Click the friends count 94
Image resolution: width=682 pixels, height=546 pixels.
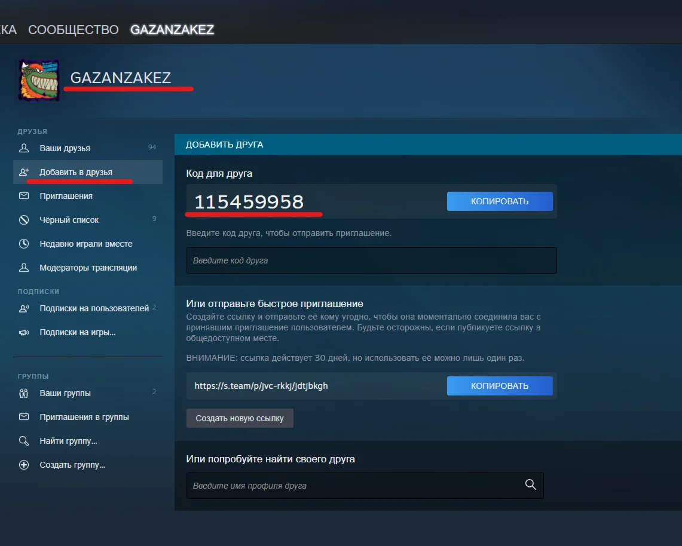(152, 148)
